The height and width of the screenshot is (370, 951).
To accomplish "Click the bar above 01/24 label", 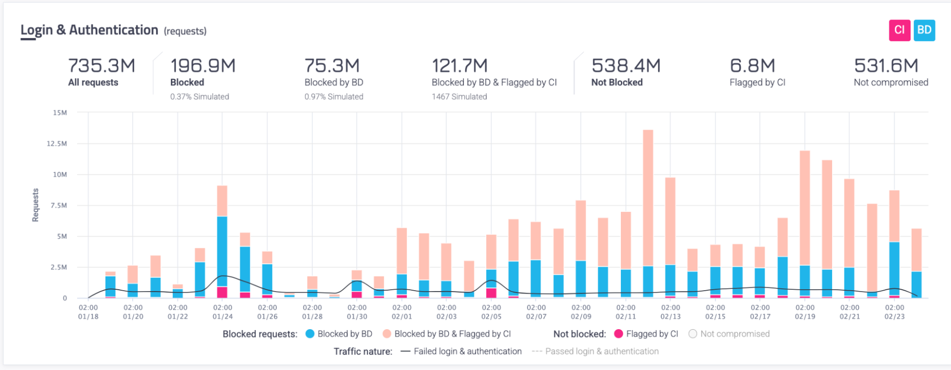I will click(222, 241).
